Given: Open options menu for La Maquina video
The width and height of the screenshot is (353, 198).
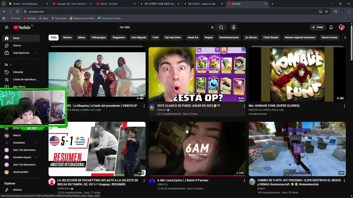Looking at the screenshot, I should (144, 106).
